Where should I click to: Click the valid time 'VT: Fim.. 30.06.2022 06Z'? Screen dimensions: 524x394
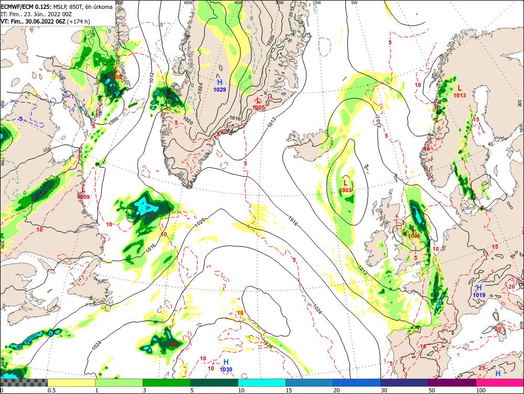click(x=33, y=21)
